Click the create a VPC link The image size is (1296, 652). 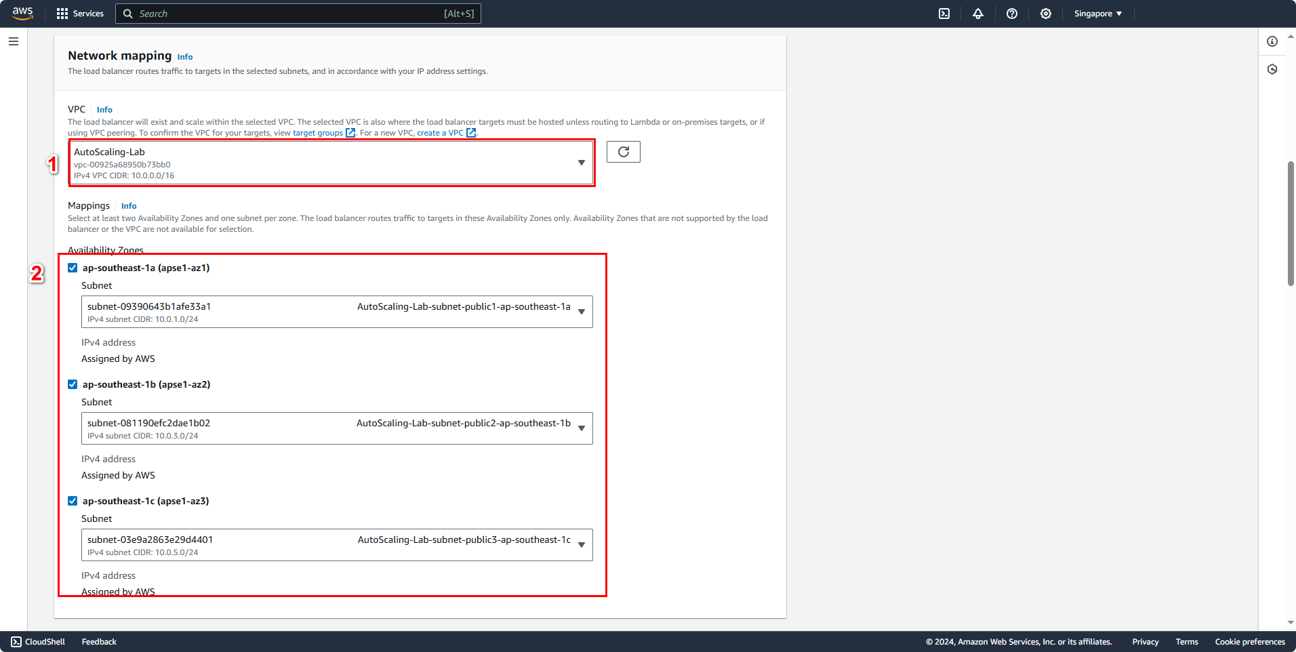pyautogui.click(x=439, y=133)
